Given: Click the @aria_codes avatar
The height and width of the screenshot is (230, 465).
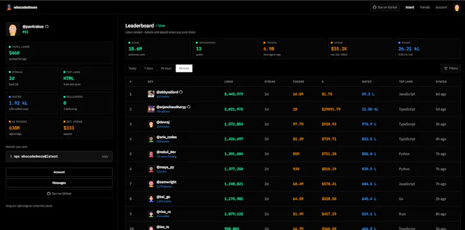Looking at the screenshot, I should pos(151,139).
